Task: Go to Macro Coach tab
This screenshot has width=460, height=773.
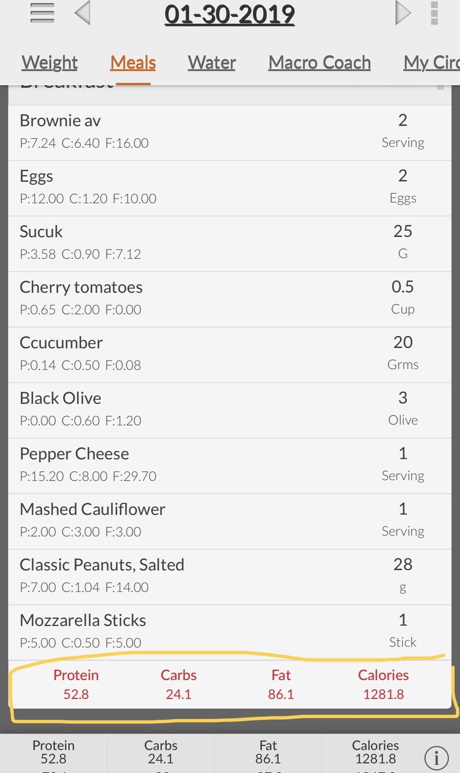Action: click(319, 62)
